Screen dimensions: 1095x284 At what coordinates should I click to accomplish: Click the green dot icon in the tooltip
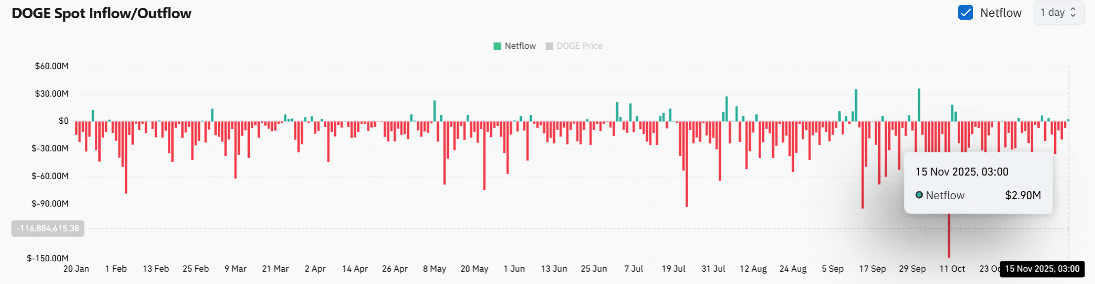point(919,195)
